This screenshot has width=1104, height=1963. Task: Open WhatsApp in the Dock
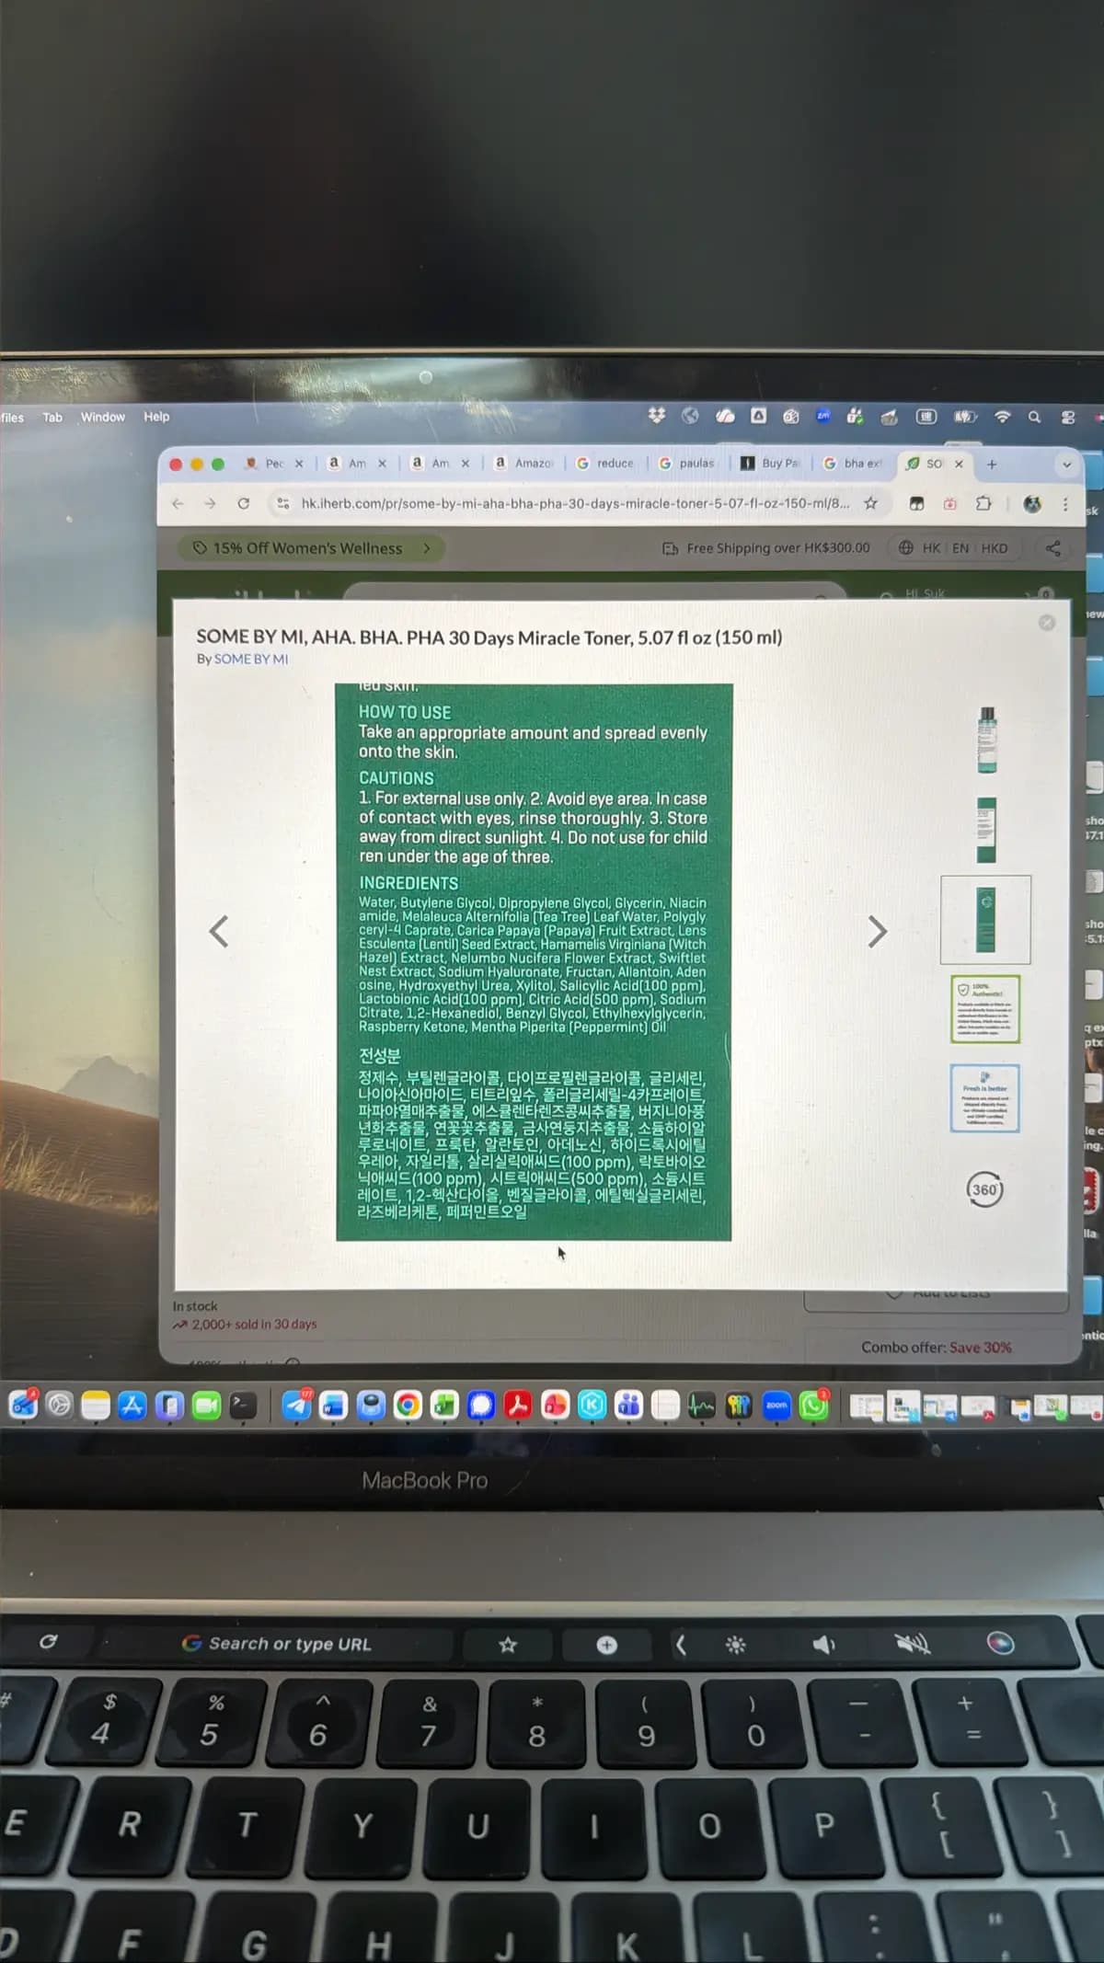point(813,1405)
